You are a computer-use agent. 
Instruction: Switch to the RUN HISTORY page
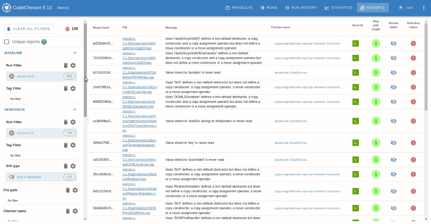click(x=301, y=7)
